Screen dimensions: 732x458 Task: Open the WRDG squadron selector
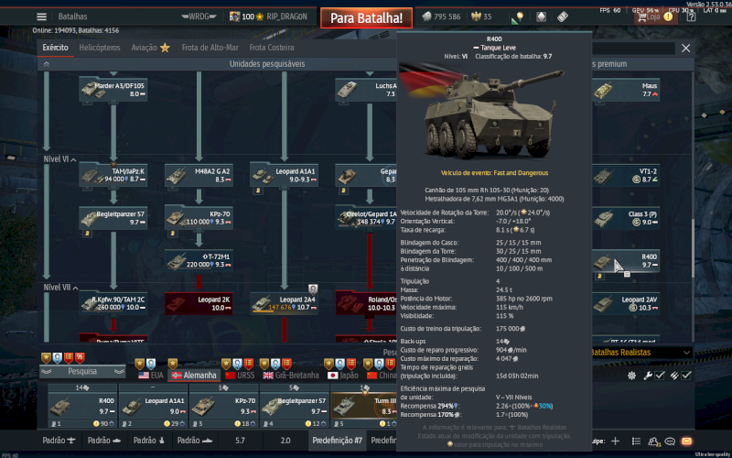199,16
